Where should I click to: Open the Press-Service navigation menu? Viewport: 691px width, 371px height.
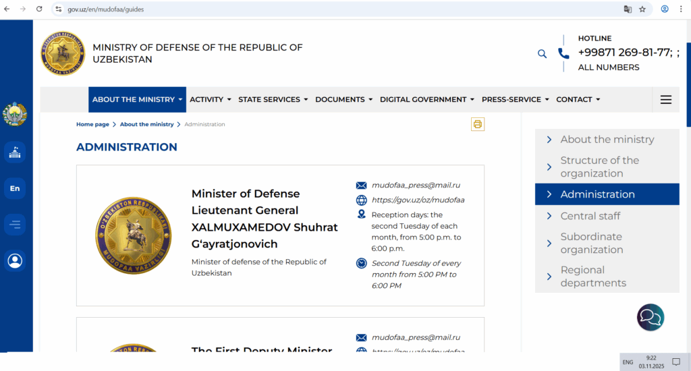tap(515, 100)
